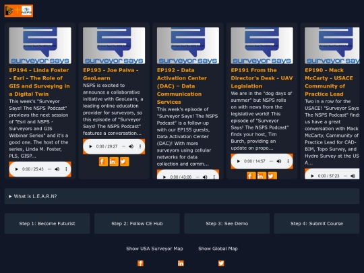Open EP192 Data Activation Center title
This screenshot has width=364, height=273.
pos(182,86)
